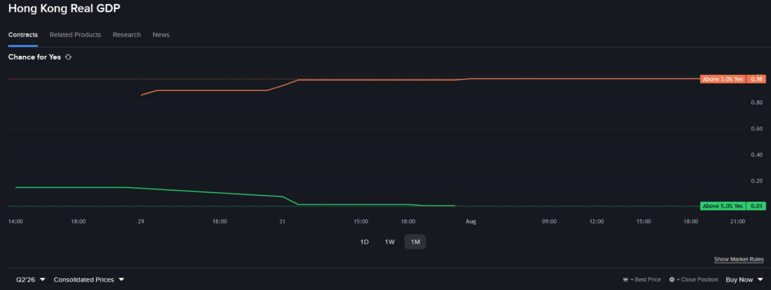
Task: Click the 21:00 label on time axis
Action: 737,221
